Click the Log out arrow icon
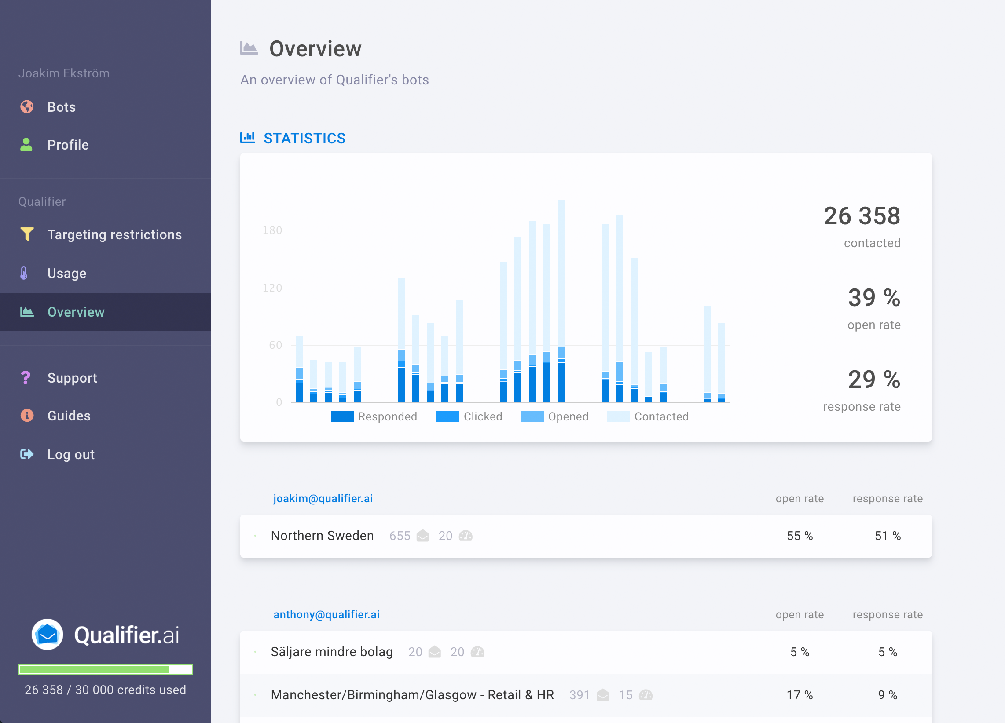 [27, 454]
